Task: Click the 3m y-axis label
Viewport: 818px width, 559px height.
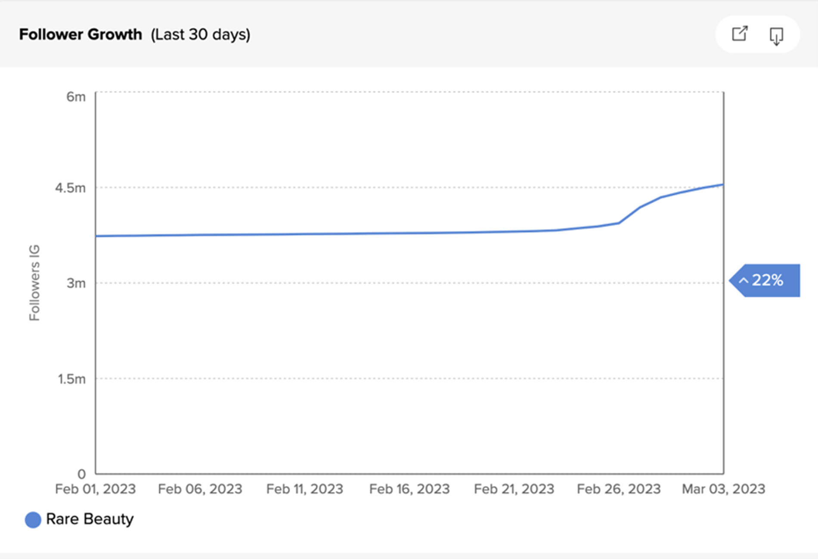Action: 76,283
